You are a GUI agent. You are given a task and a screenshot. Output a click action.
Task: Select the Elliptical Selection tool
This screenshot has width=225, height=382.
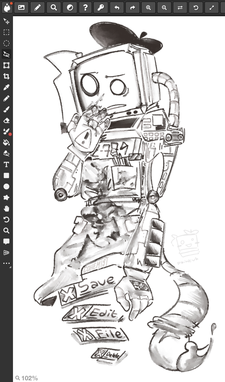[6, 43]
